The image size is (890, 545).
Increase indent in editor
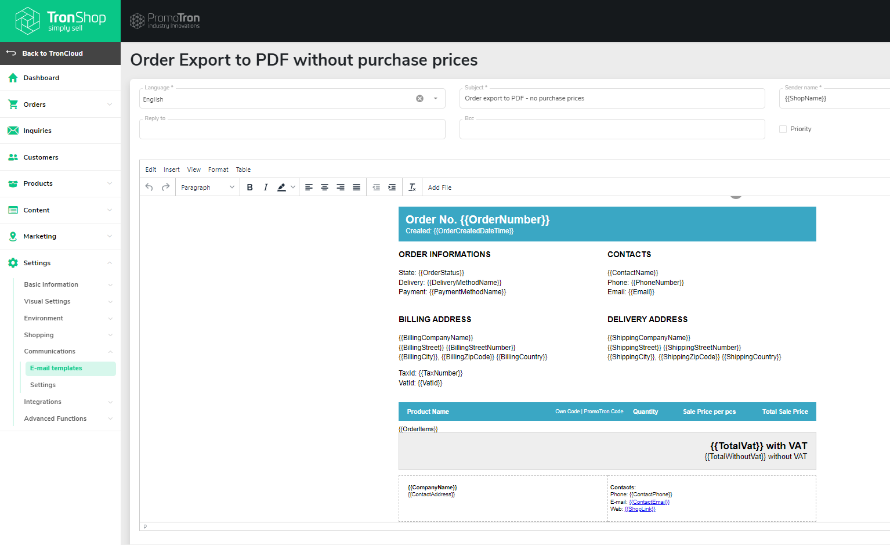(392, 187)
